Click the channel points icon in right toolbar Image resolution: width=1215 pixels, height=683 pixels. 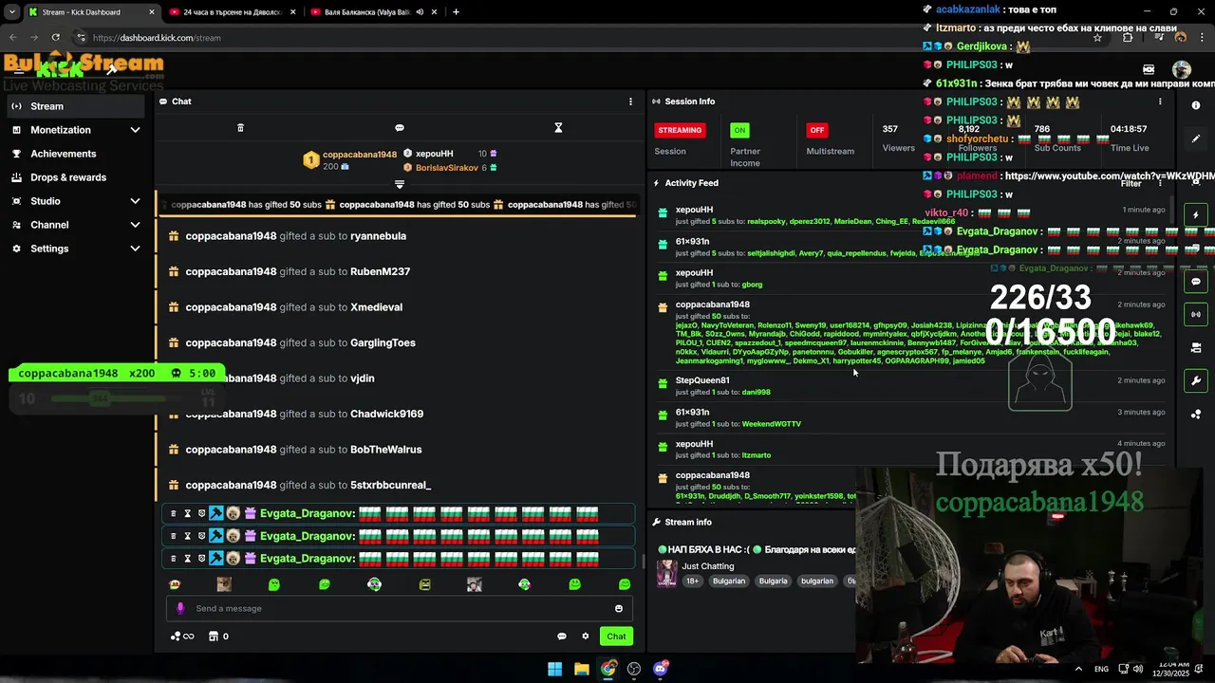[x=1196, y=415]
